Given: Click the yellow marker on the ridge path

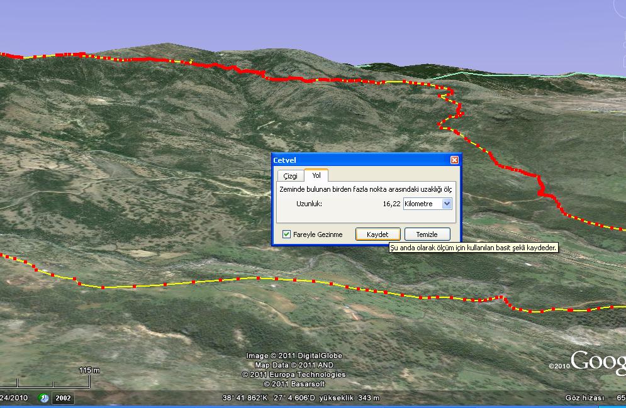Looking at the screenshot, I should [x=191, y=61].
